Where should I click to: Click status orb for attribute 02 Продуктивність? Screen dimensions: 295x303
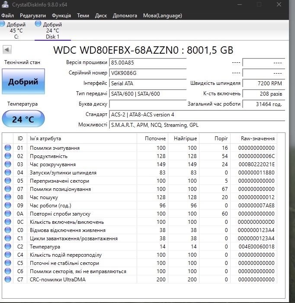(x=8, y=156)
